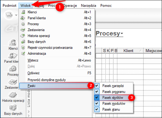Open the Operacje menu
The height and width of the screenshot is (118, 162).
coord(70,6)
